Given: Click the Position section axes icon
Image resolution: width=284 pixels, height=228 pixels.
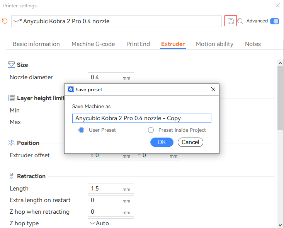Looking at the screenshot, I should click(x=11, y=143).
